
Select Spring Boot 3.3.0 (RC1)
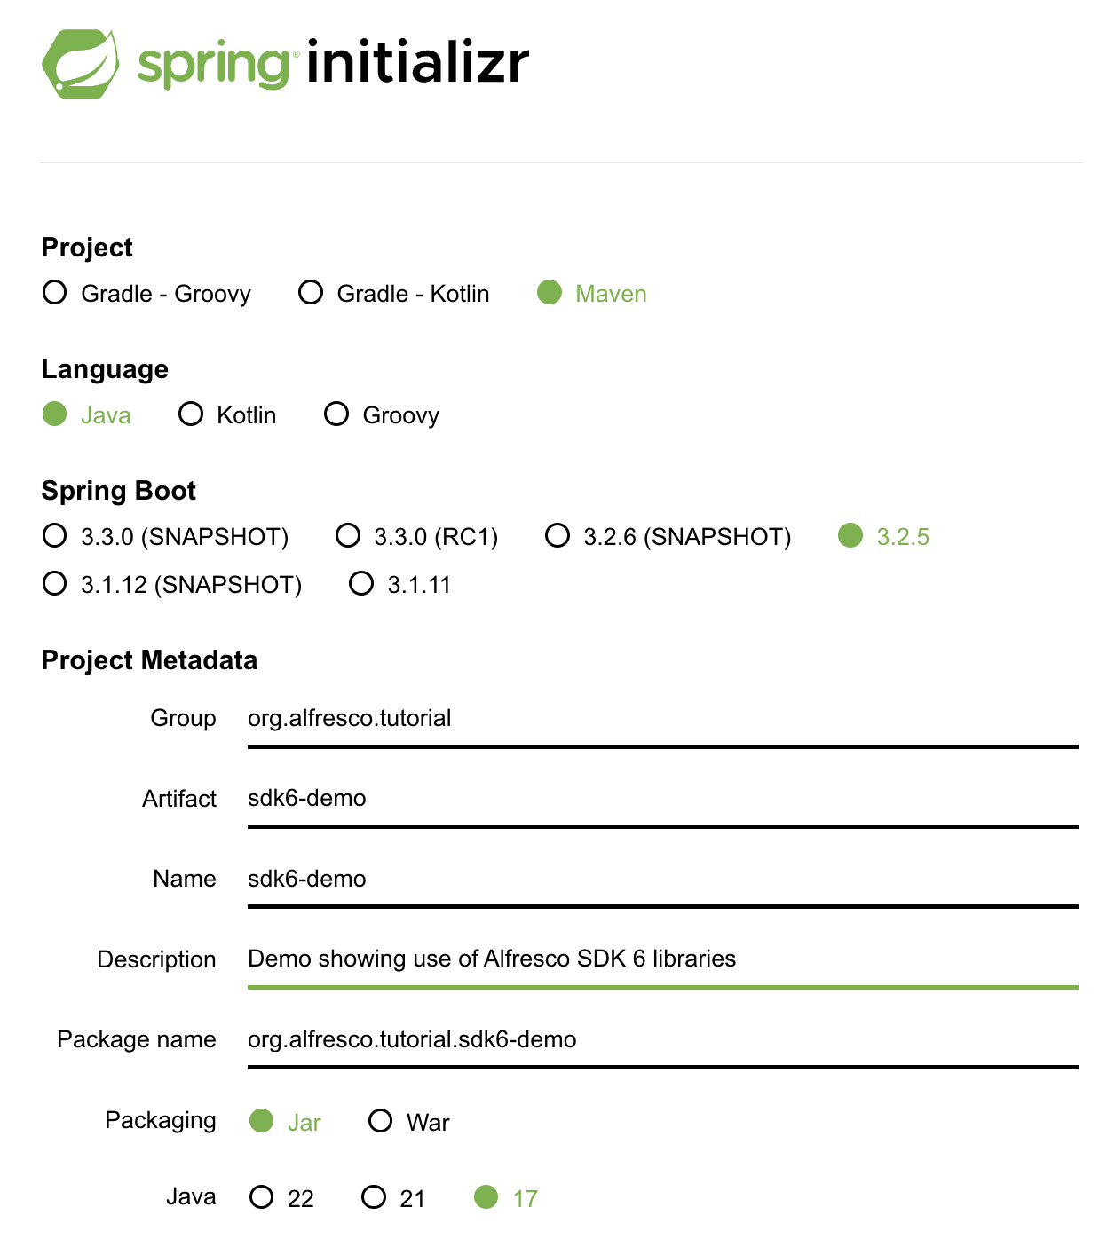[348, 535]
